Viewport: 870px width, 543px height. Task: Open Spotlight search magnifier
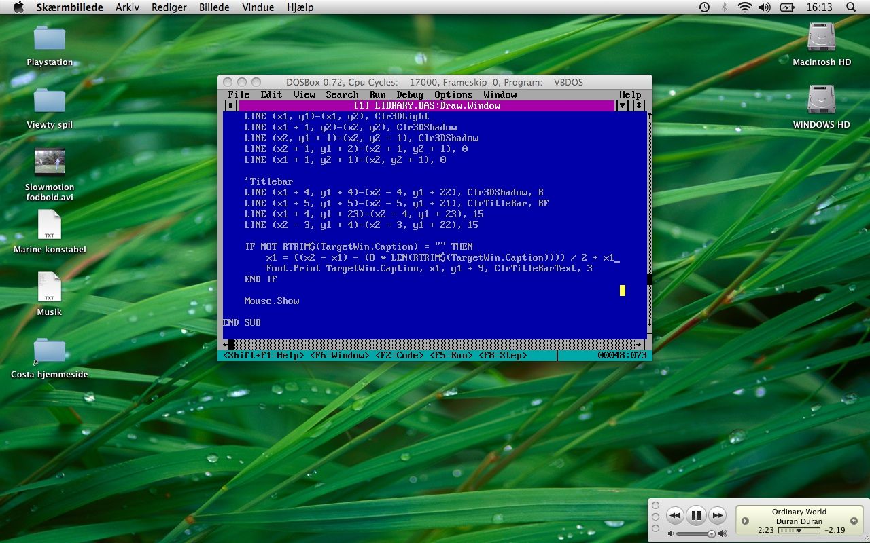851,7
